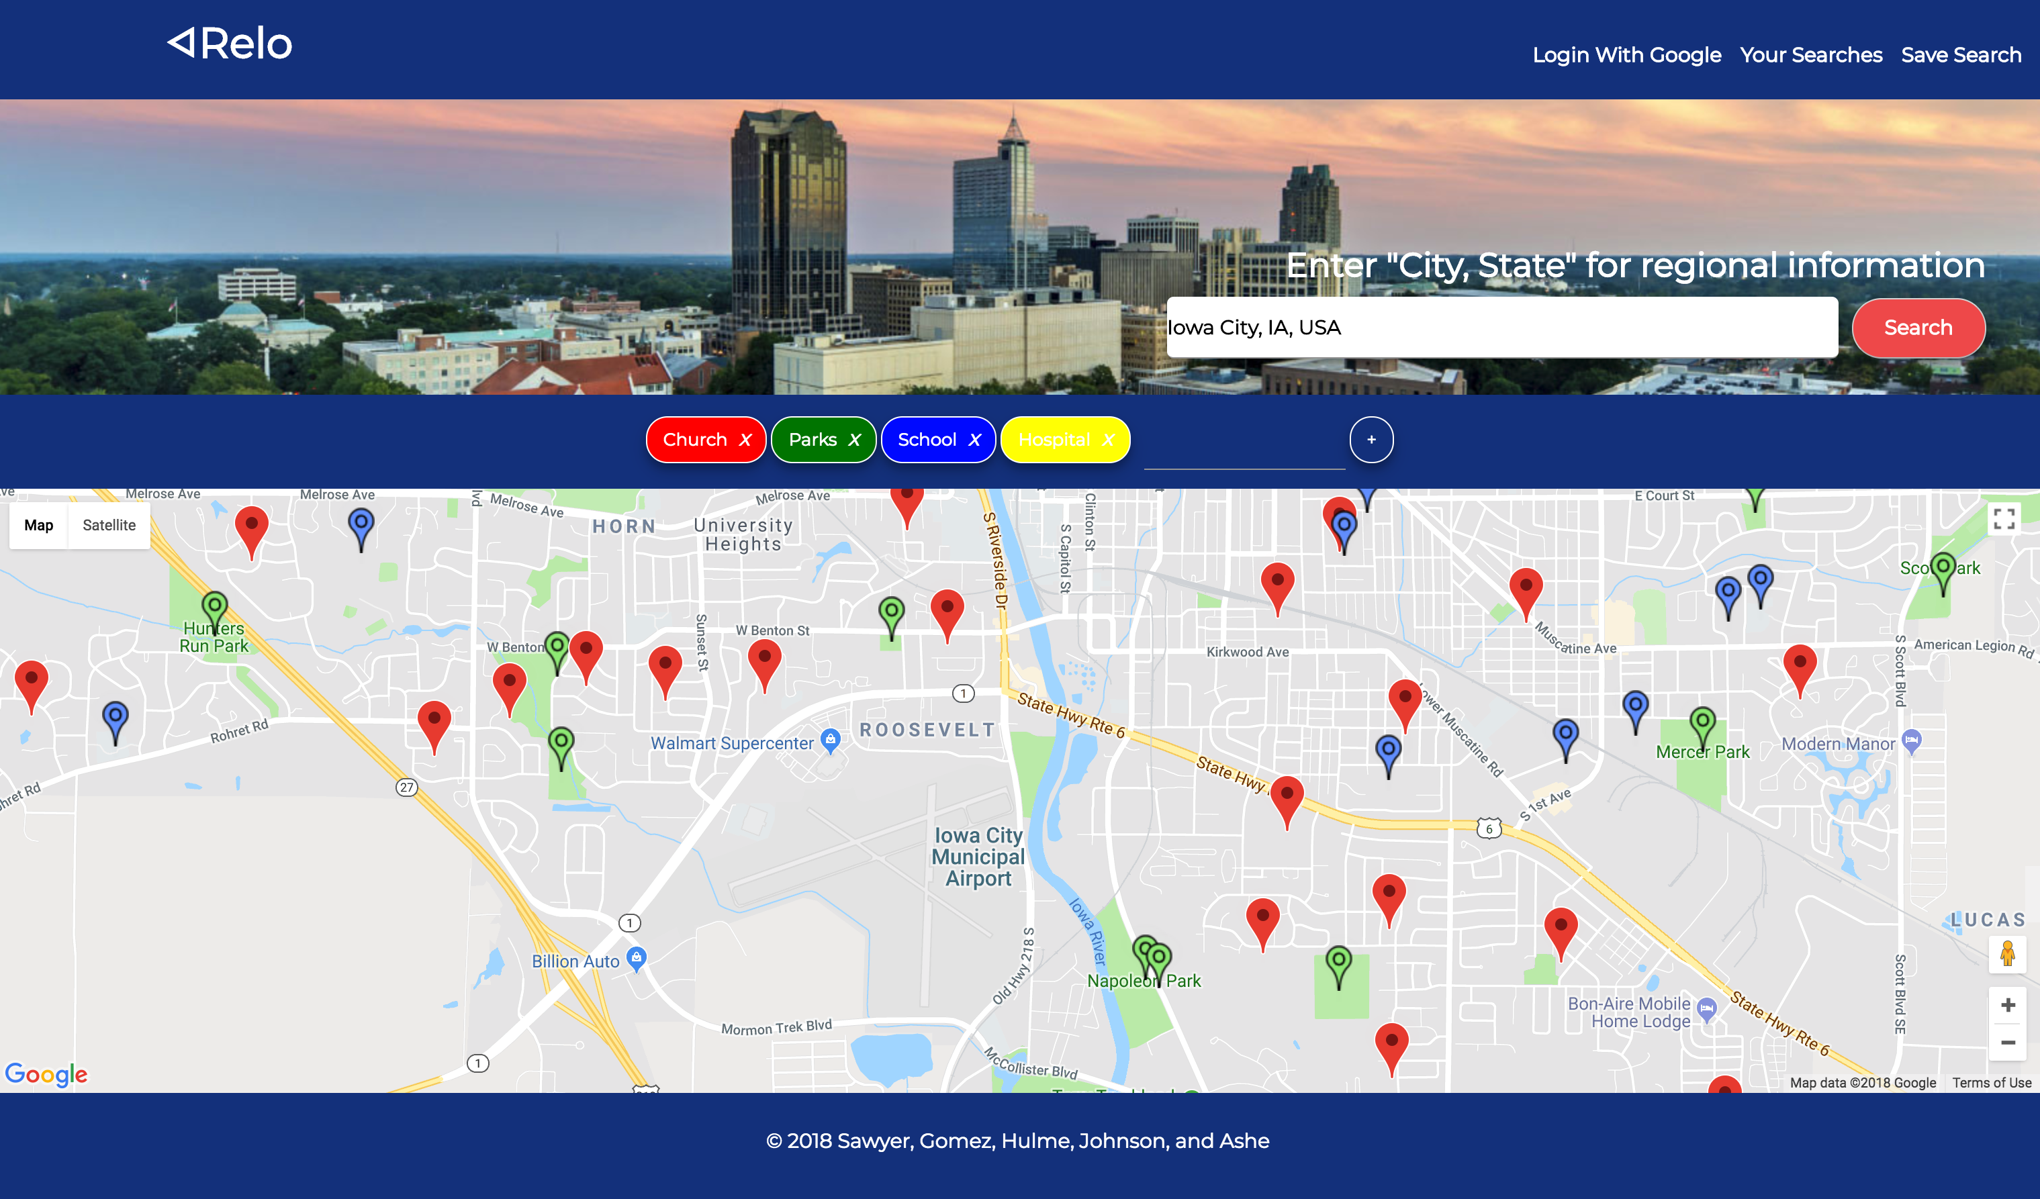This screenshot has height=1199, width=2040.
Task: Click the plus add-filter button
Action: [x=1371, y=440]
